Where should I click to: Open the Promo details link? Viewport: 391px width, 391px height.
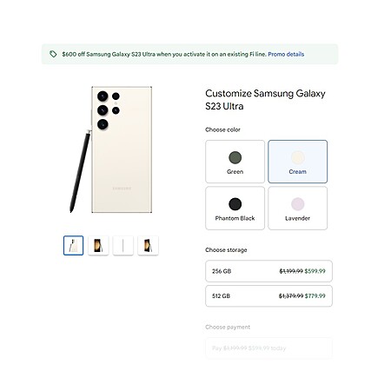coord(286,54)
